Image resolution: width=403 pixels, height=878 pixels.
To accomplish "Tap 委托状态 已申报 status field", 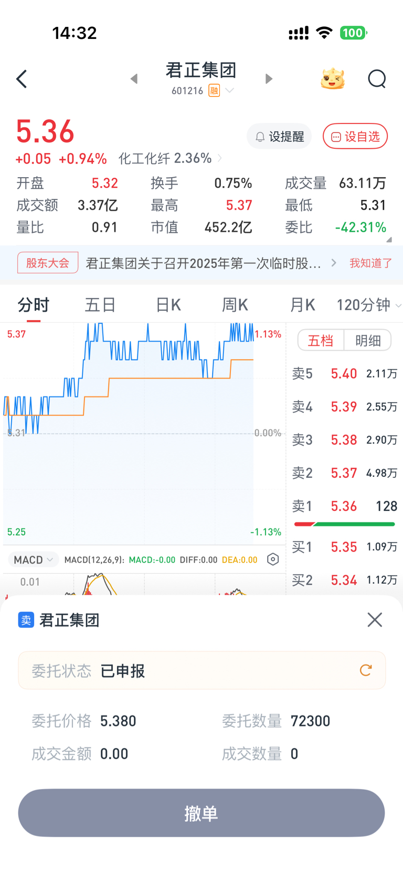I will point(202,670).
